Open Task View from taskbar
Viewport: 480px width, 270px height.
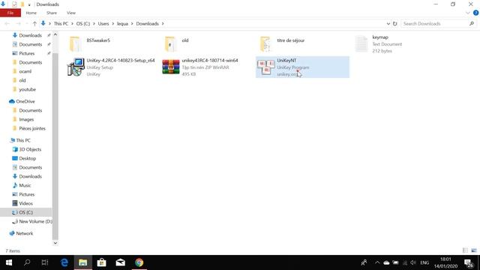pos(45,262)
